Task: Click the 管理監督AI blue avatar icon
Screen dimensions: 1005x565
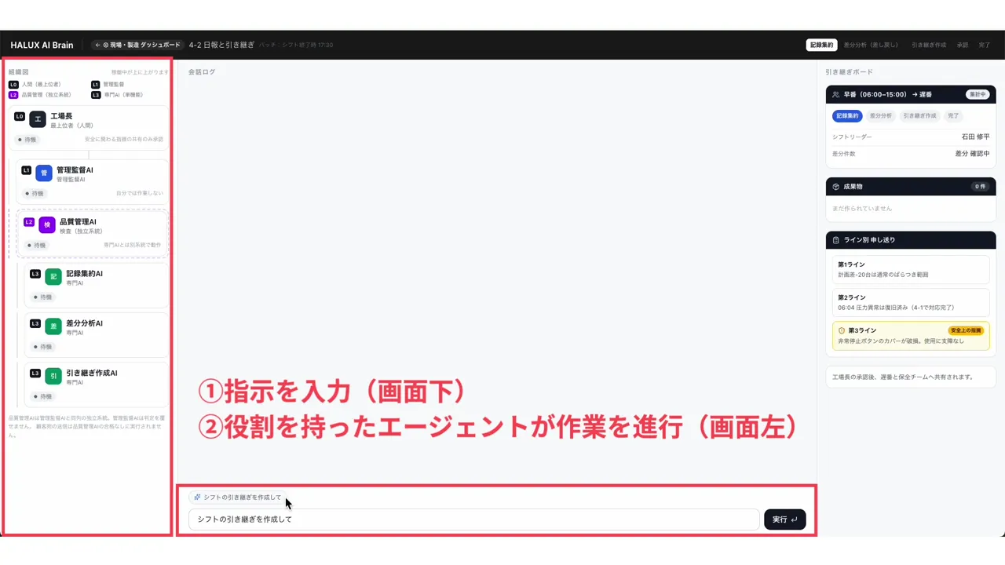Action: pos(44,173)
